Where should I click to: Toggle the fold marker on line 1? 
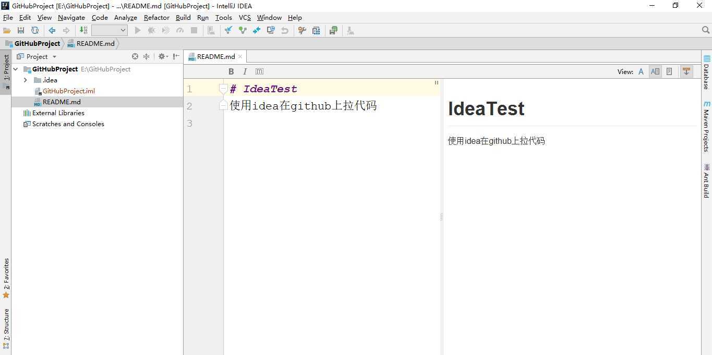tap(223, 89)
